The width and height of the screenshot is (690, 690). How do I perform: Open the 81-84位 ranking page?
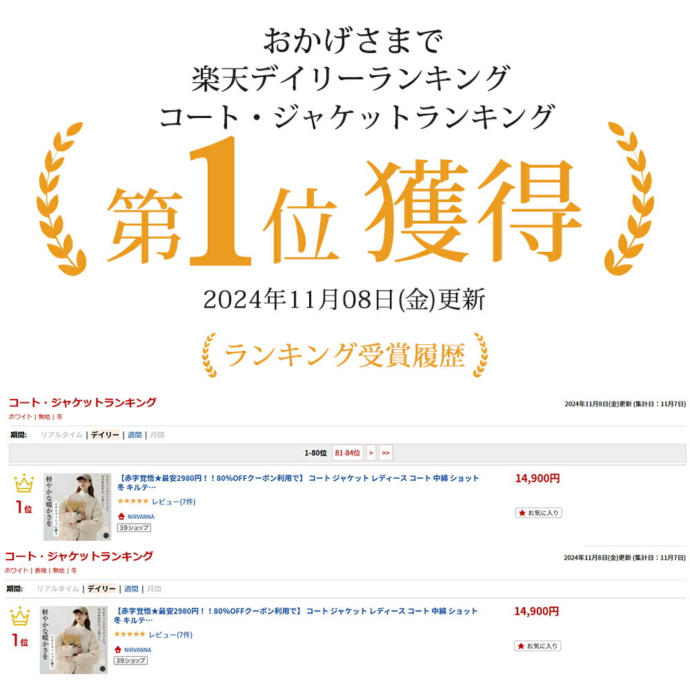coord(347,453)
